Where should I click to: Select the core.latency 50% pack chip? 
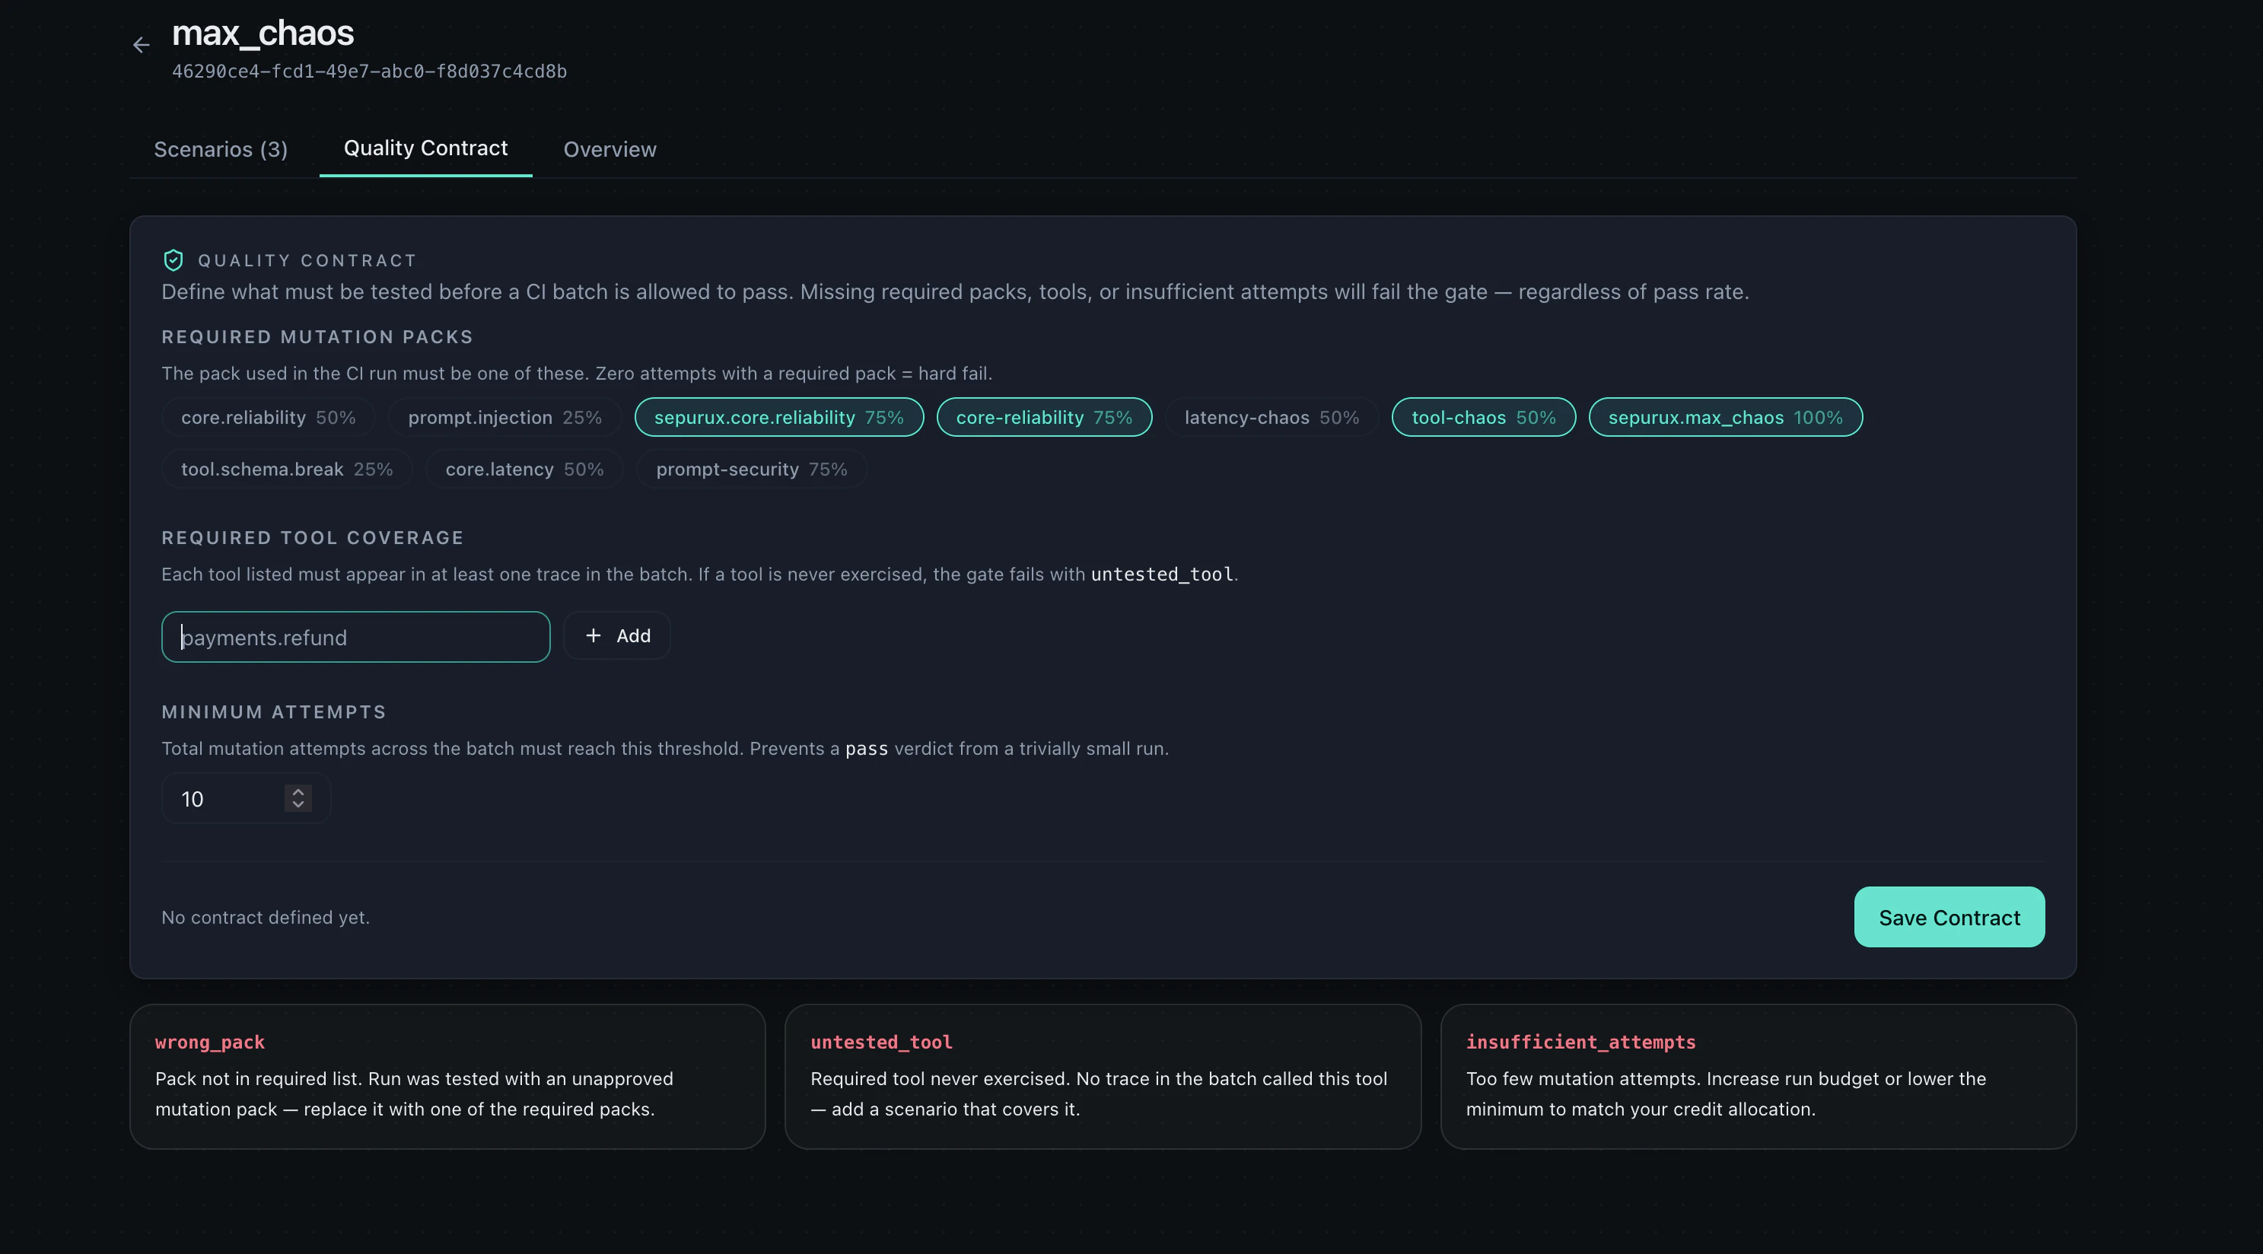pyautogui.click(x=524, y=469)
